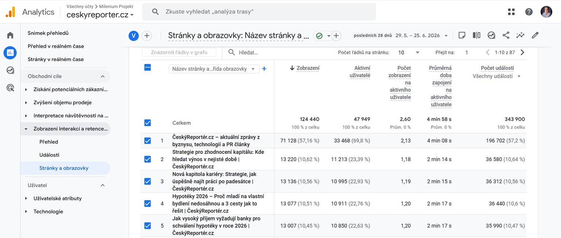Viewport: 561px width, 238px height.
Task: Edit report with the pencil icon
Action: [x=535, y=35]
